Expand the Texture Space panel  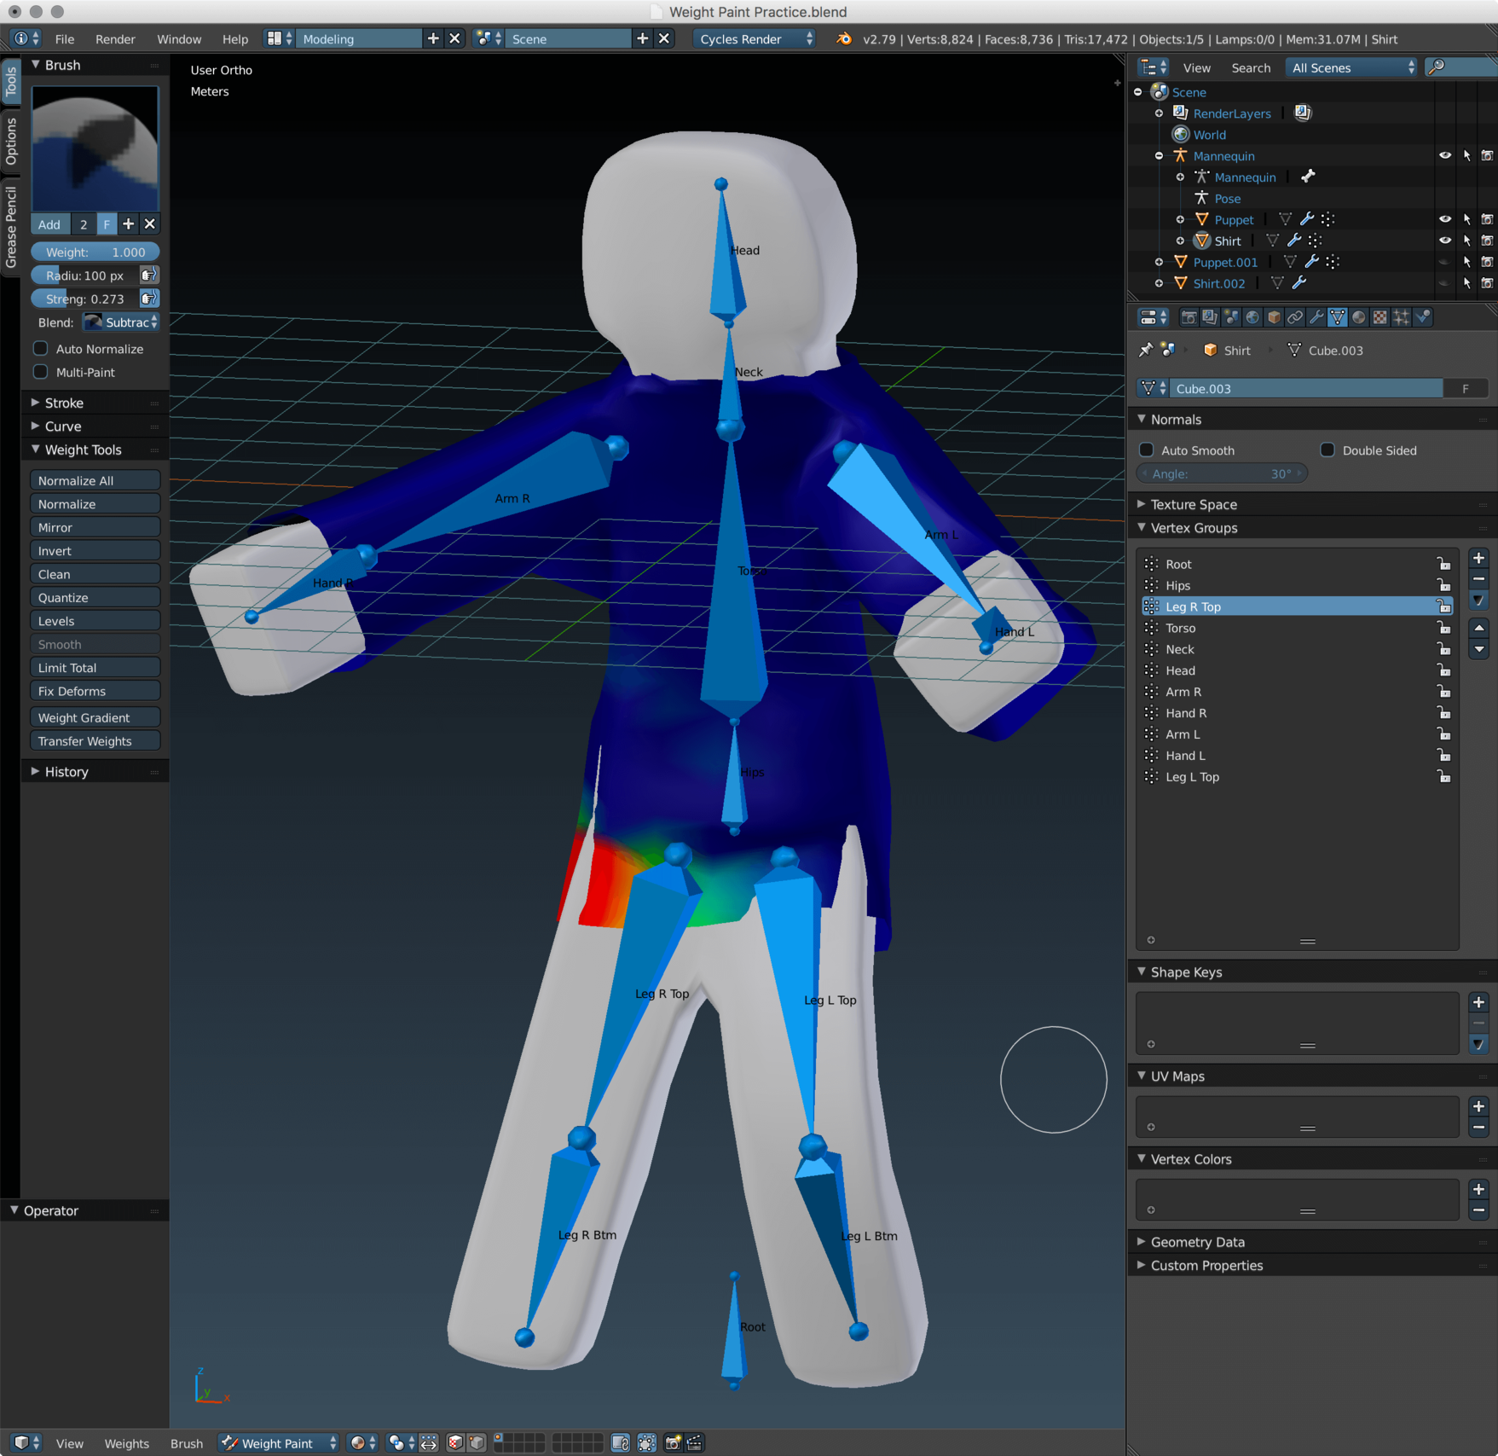[1313, 504]
